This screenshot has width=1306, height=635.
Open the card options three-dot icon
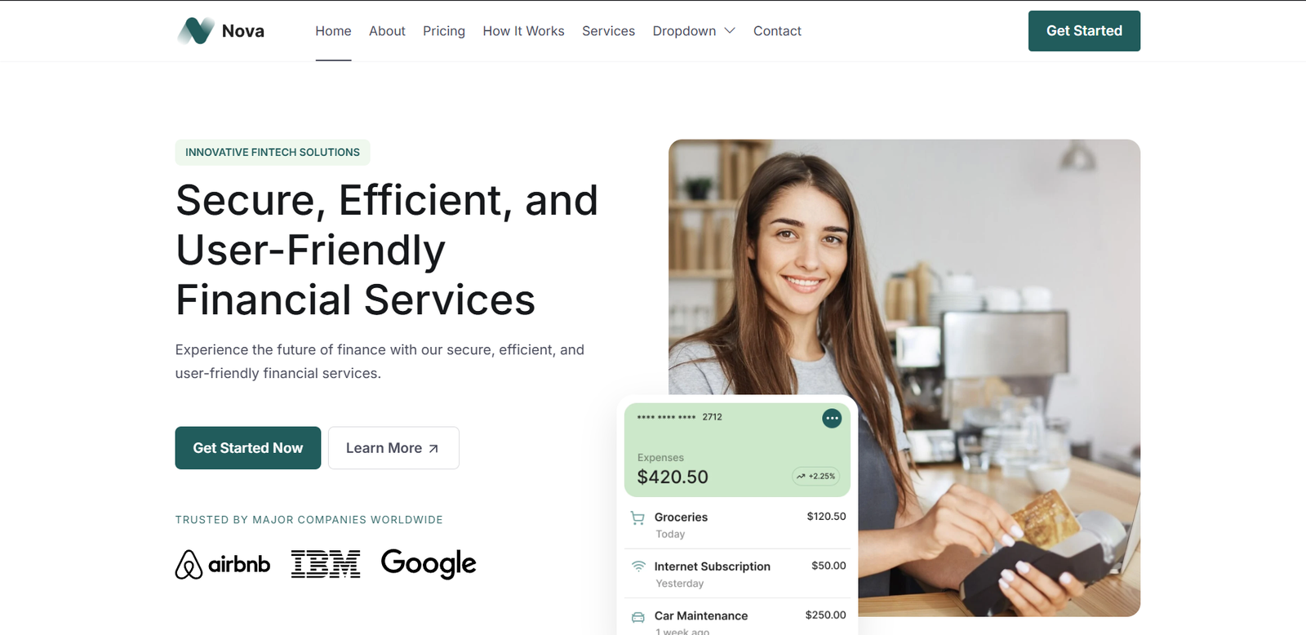[832, 419]
